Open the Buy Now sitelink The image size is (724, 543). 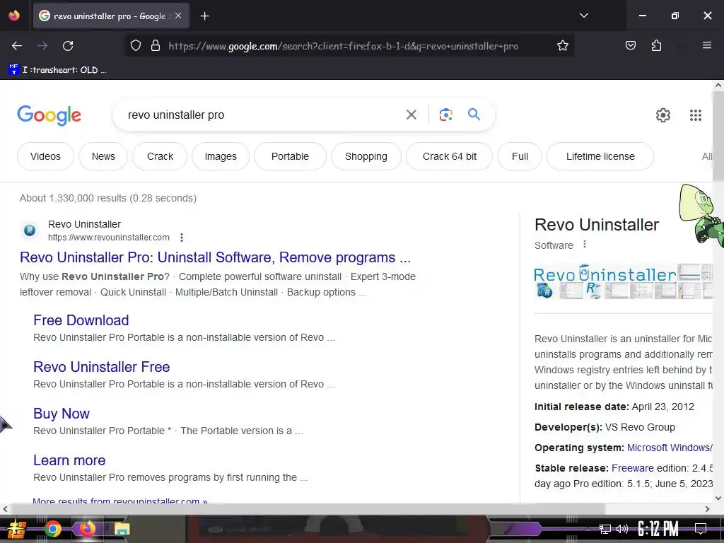(x=62, y=413)
